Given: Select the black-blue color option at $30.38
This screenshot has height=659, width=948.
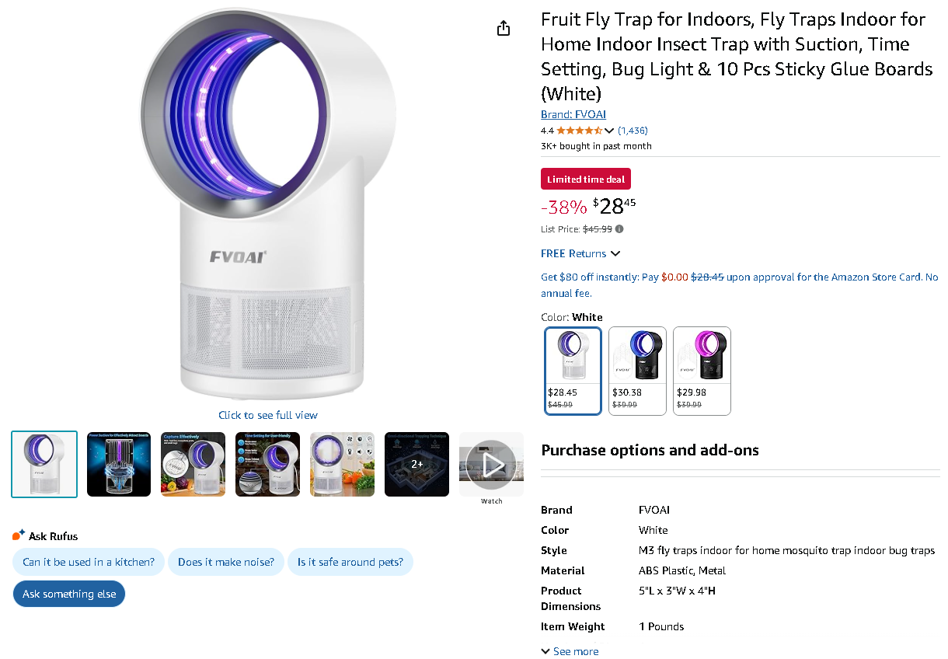Looking at the screenshot, I should coord(637,371).
